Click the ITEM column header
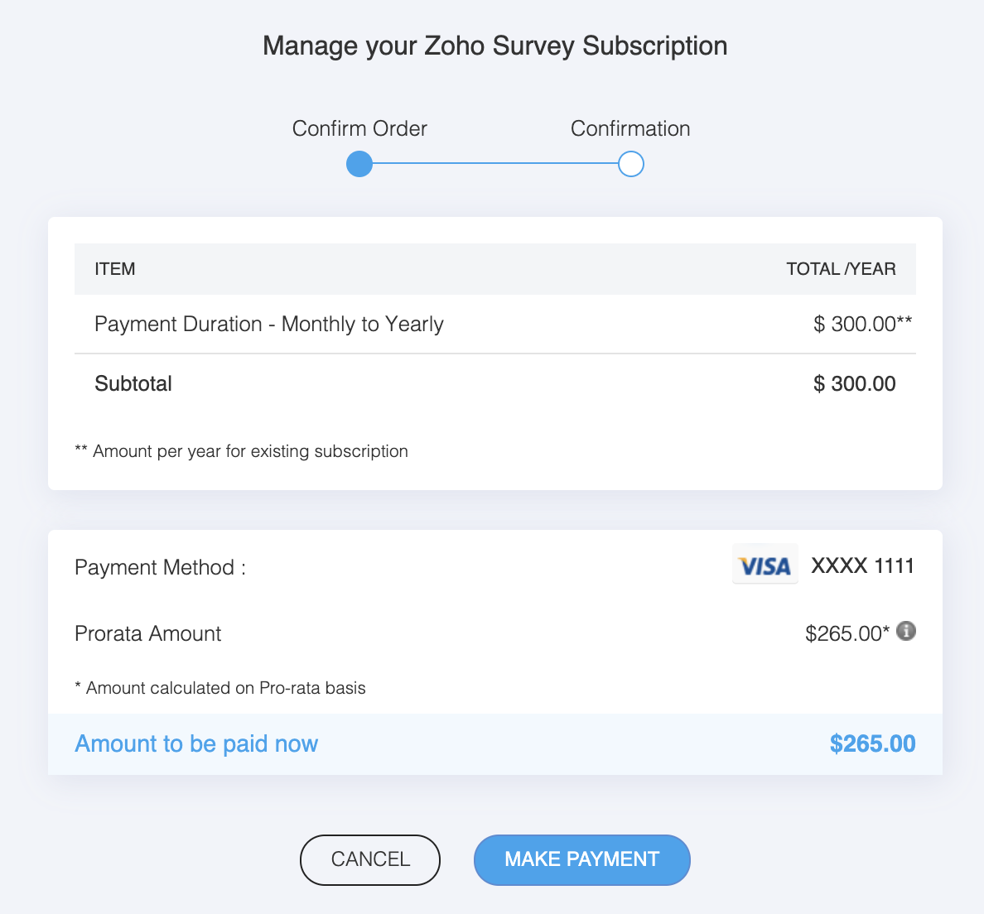The height and width of the screenshot is (914, 984). pos(115,269)
